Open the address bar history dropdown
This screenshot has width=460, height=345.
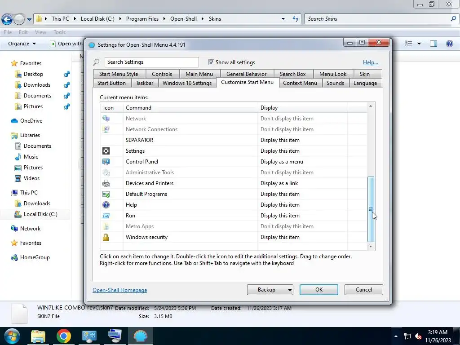(x=283, y=19)
